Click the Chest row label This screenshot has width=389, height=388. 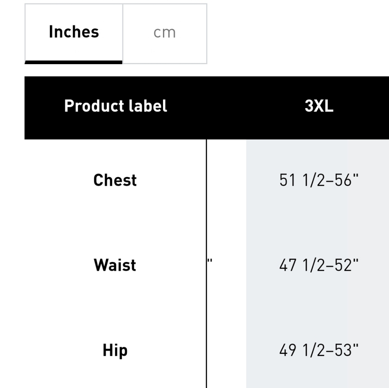pyautogui.click(x=115, y=180)
